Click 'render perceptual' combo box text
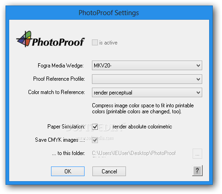The width and height of the screenshot is (222, 194). (113, 93)
